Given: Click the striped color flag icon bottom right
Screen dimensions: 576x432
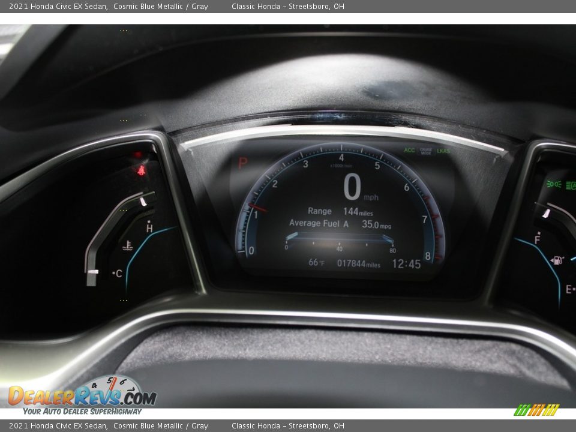Looking at the screenshot, I should [536, 410].
